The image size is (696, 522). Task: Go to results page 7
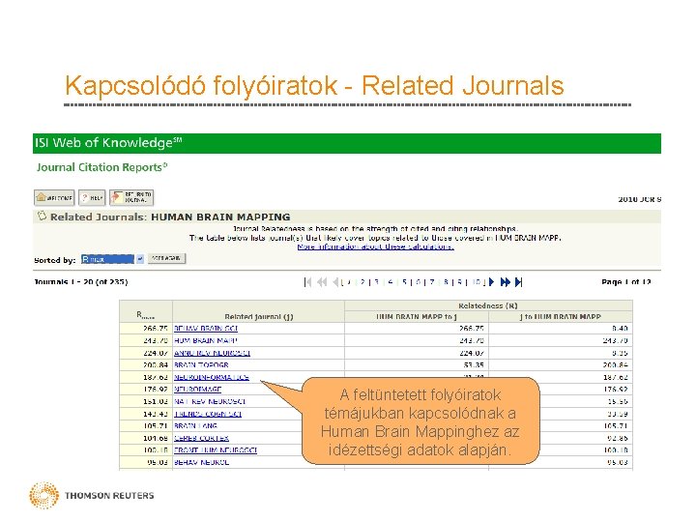pyautogui.click(x=432, y=282)
